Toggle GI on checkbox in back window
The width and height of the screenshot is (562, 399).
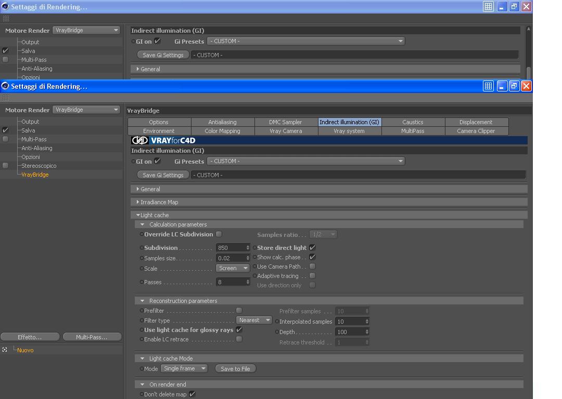157,41
